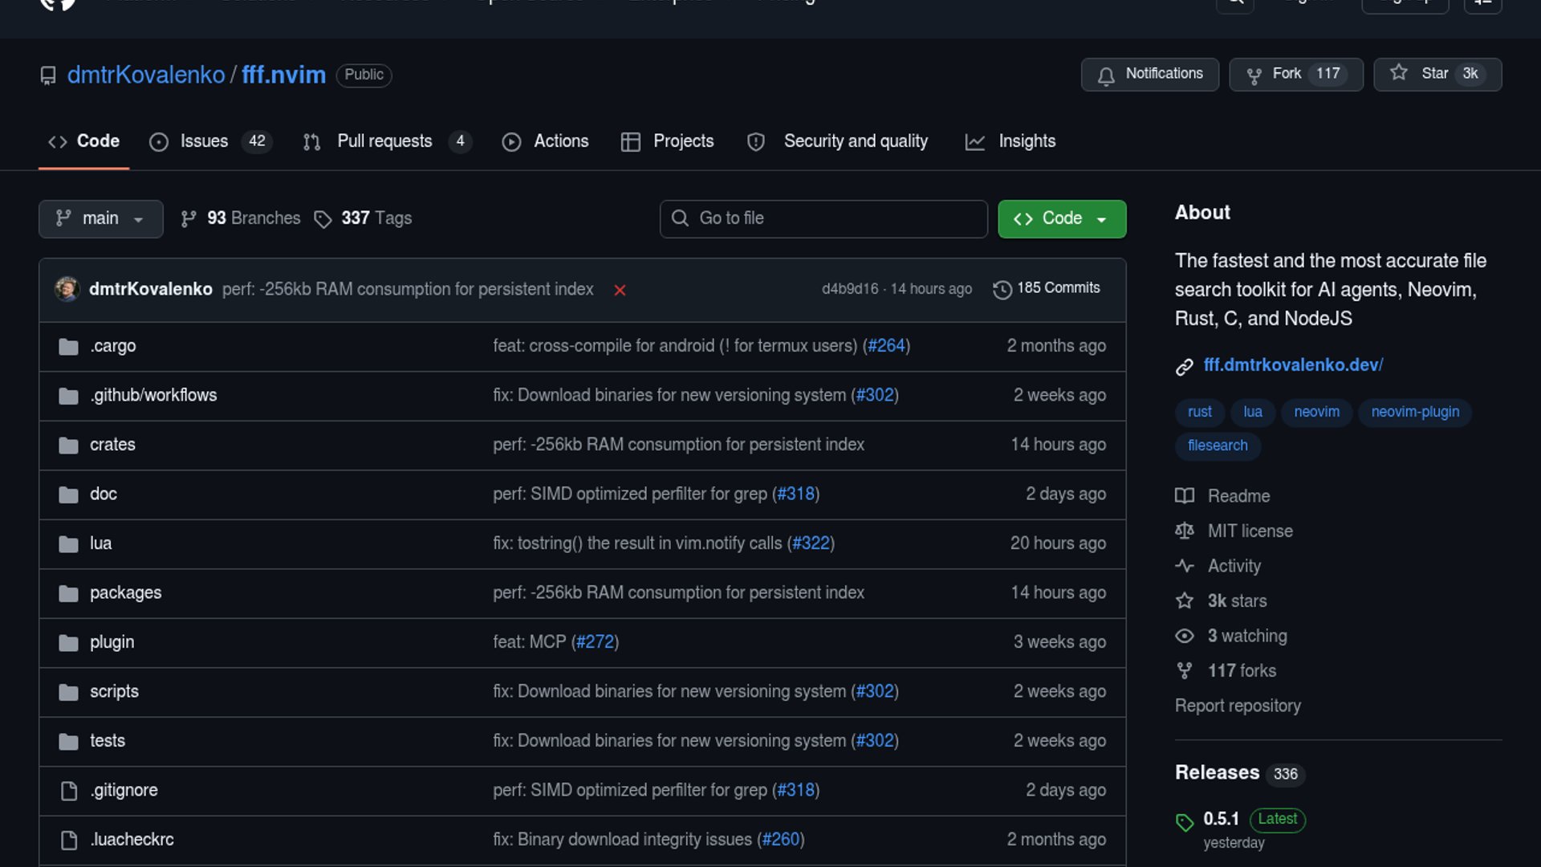Click the failed status red X icon
1541x867 pixels.
[620, 290]
